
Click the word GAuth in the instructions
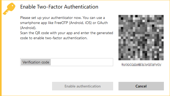pos(103,23)
